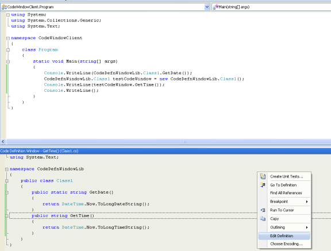This screenshot has width=331, height=251.
Task: Collapse the static void Main method
Action: coord(8,61)
